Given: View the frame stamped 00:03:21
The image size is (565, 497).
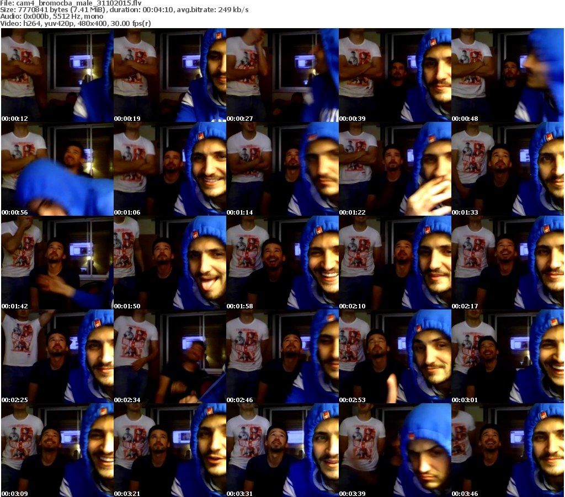Looking at the screenshot, I should [x=170, y=450].
